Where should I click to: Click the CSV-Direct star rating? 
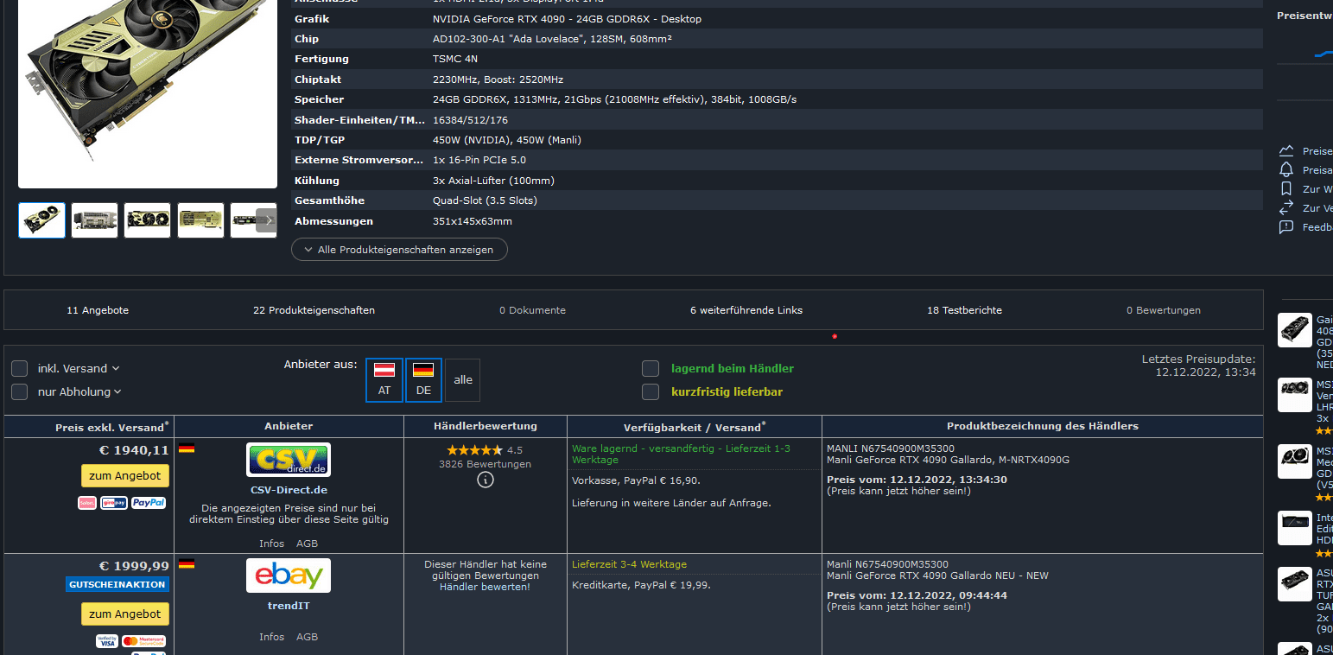click(474, 450)
